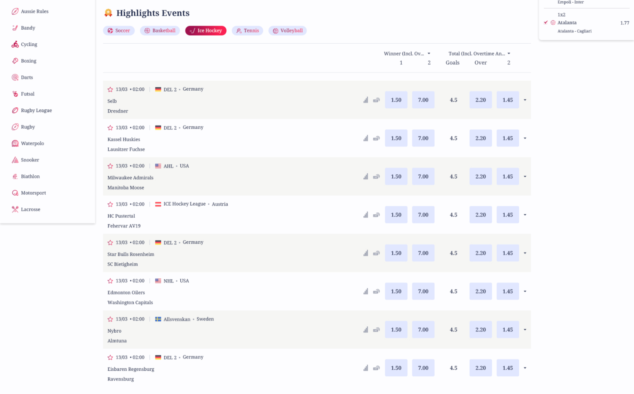Click the Cycling sport icon in sidebar
Image resolution: width=634 pixels, height=394 pixels.
tap(15, 44)
